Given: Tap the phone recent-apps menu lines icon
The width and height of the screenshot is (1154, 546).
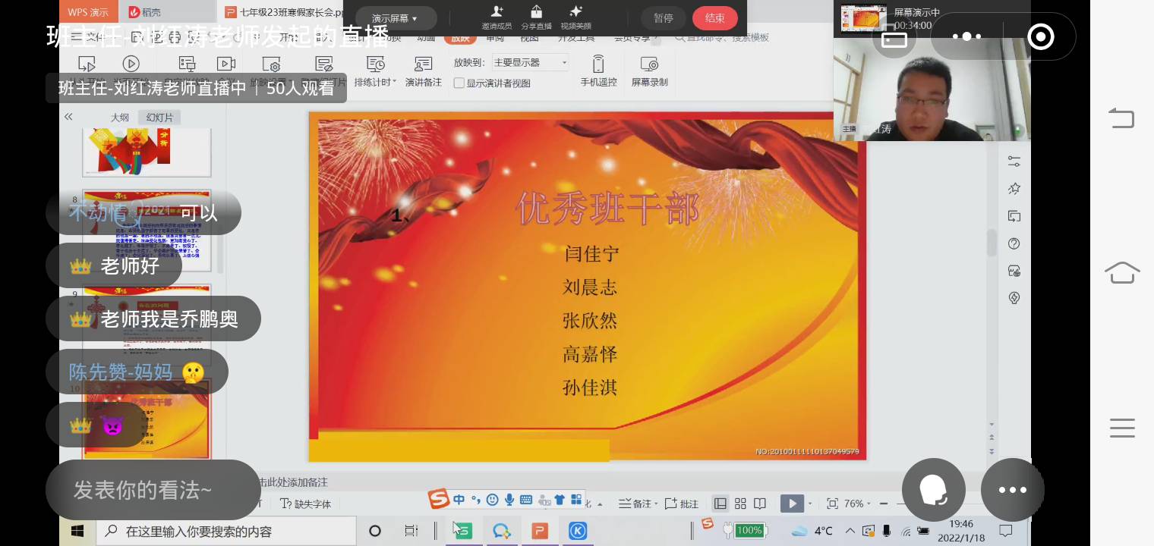Looking at the screenshot, I should coord(1122,428).
